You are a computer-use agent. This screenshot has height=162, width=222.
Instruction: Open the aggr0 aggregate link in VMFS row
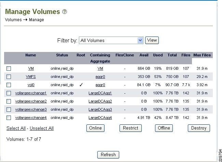point(100,77)
